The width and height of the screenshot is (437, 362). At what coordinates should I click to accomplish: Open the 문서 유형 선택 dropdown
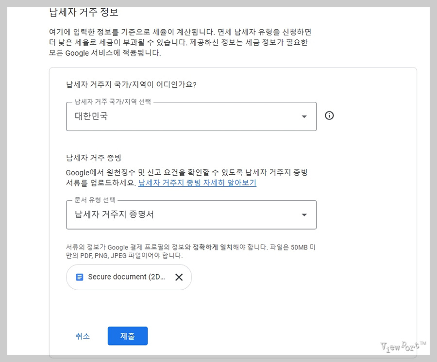coord(191,214)
